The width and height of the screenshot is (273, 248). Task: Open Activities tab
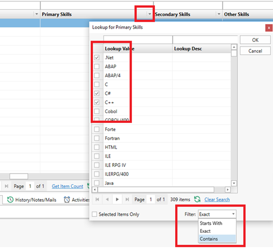76,200
